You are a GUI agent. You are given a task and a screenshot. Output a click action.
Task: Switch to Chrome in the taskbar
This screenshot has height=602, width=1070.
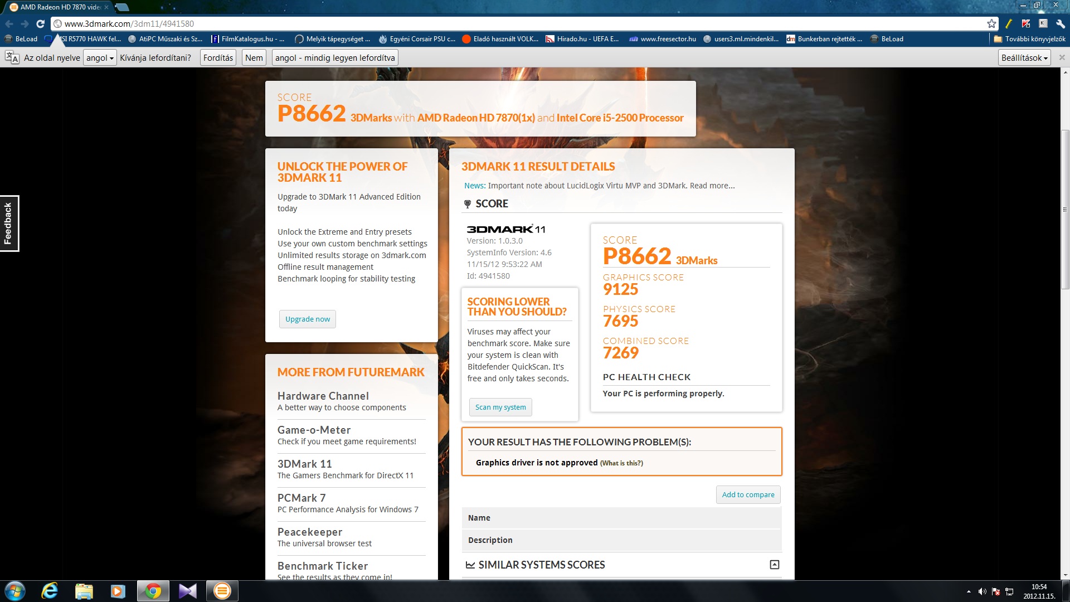tap(153, 591)
